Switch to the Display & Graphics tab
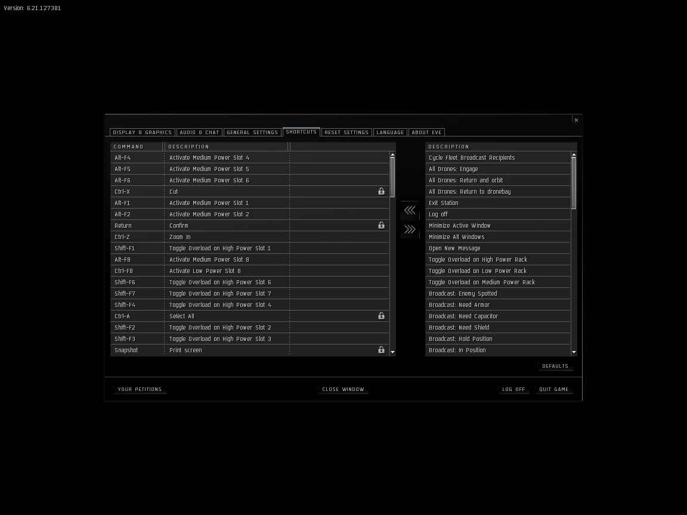The height and width of the screenshot is (515, 687). [x=142, y=132]
